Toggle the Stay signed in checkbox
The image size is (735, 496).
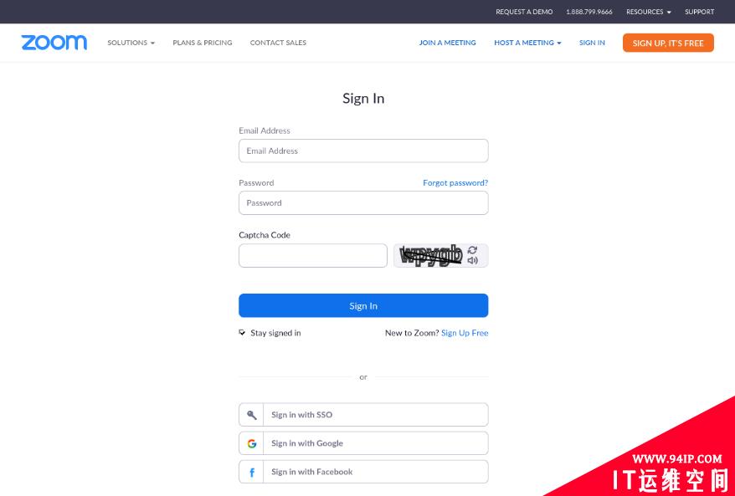(x=242, y=333)
